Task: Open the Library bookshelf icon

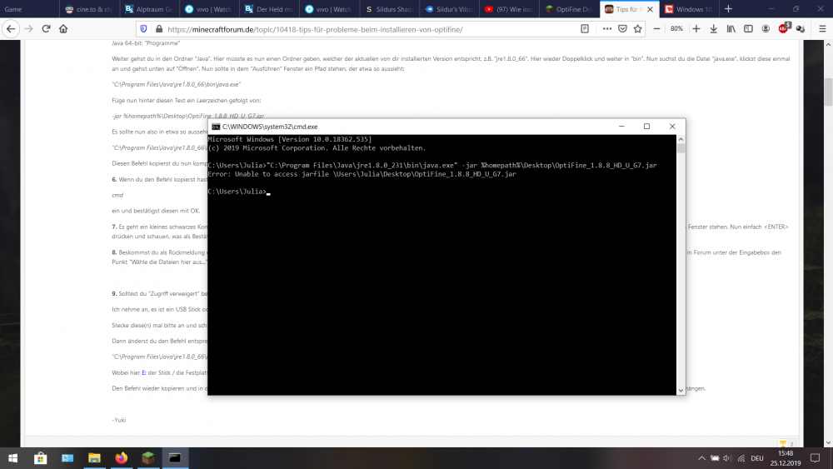Action: 731,28
